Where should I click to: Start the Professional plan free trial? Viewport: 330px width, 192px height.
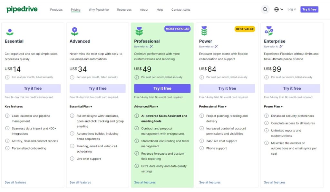coord(162,88)
